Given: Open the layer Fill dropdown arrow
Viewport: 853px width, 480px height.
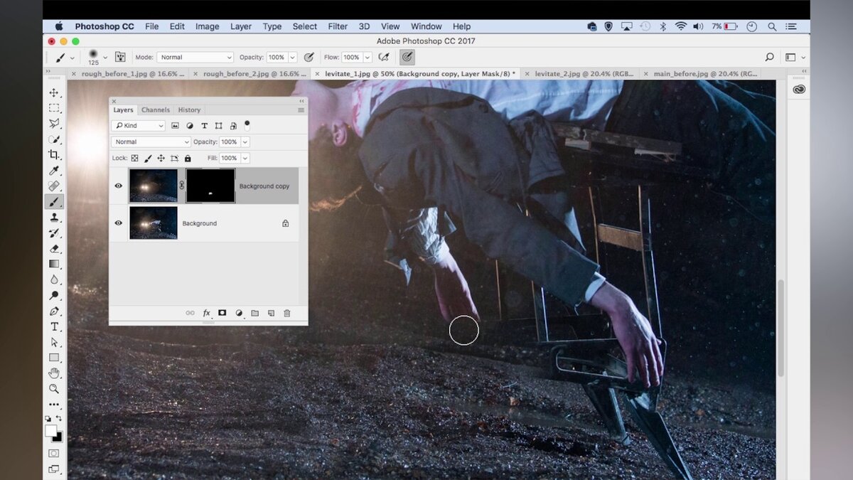Looking at the screenshot, I should coord(245,159).
